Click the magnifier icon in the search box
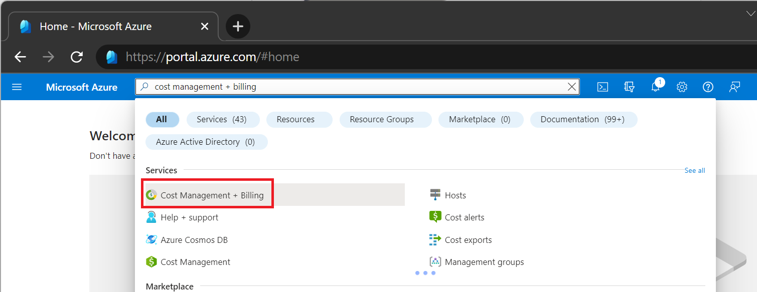Viewport: 757px width, 292px height. point(144,87)
